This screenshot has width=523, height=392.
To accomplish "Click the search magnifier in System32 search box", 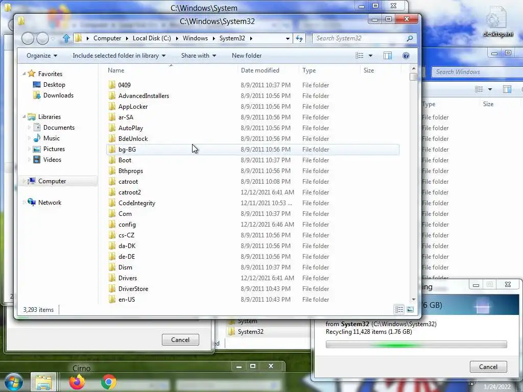I will point(410,38).
